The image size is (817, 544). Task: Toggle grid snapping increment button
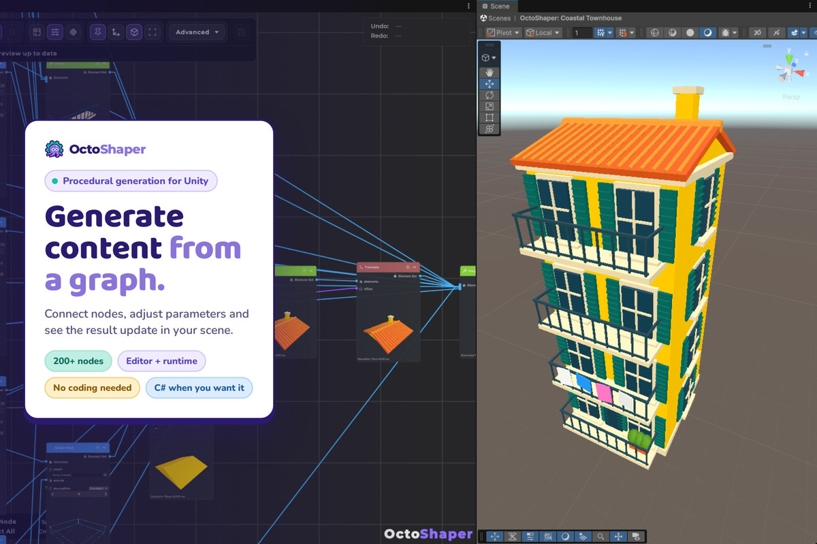622,33
